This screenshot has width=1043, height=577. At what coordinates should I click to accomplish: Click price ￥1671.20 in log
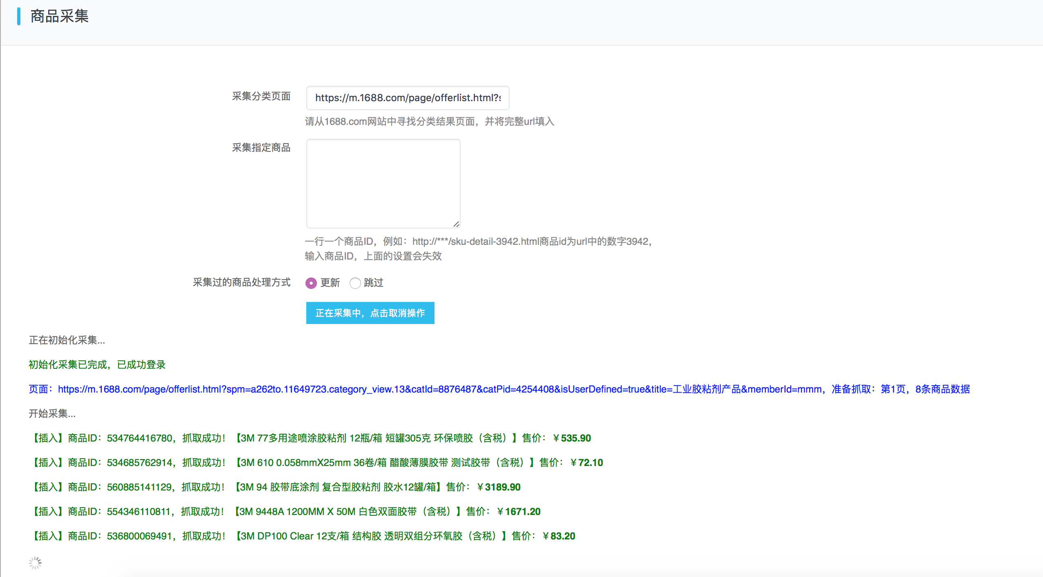pos(519,512)
